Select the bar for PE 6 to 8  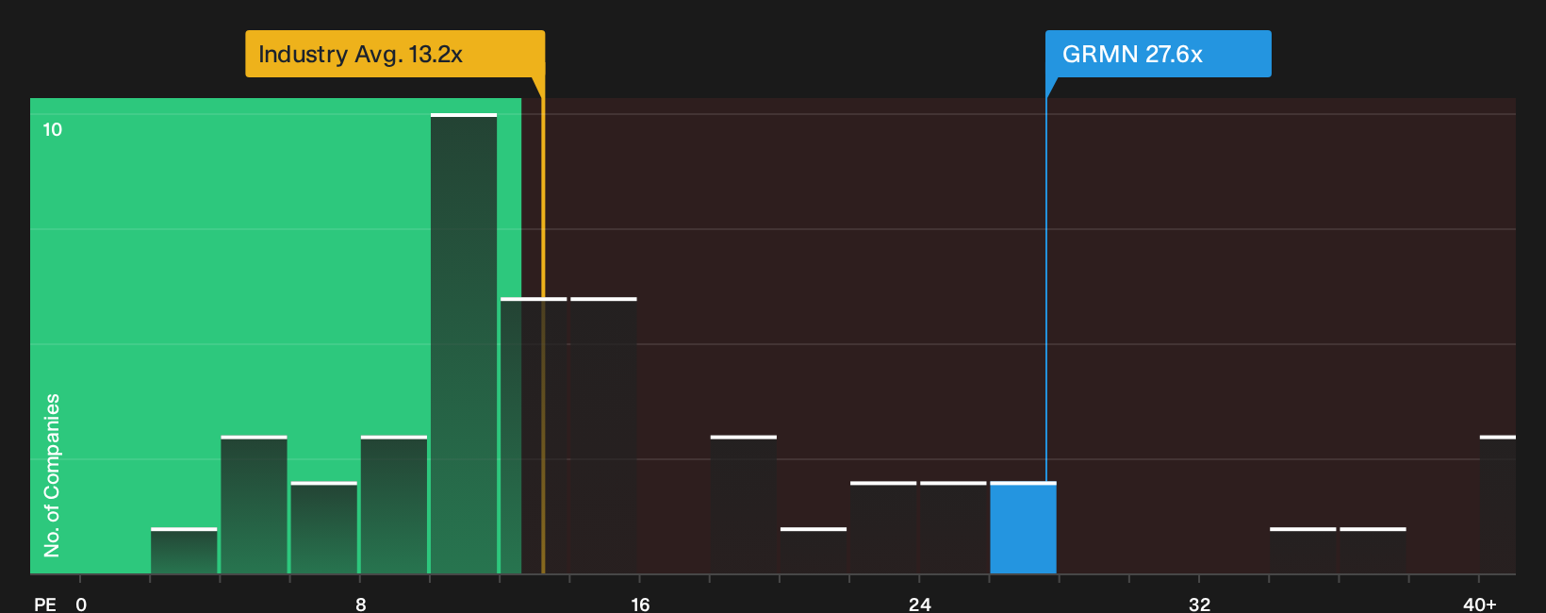tap(323, 528)
